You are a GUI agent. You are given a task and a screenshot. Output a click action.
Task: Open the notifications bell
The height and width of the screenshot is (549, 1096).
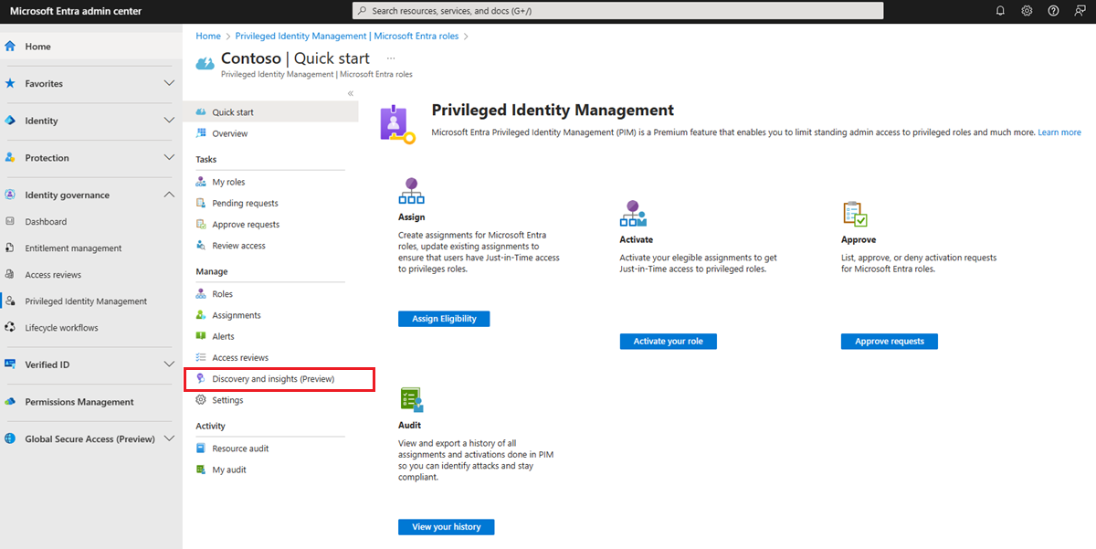pos(1001,10)
